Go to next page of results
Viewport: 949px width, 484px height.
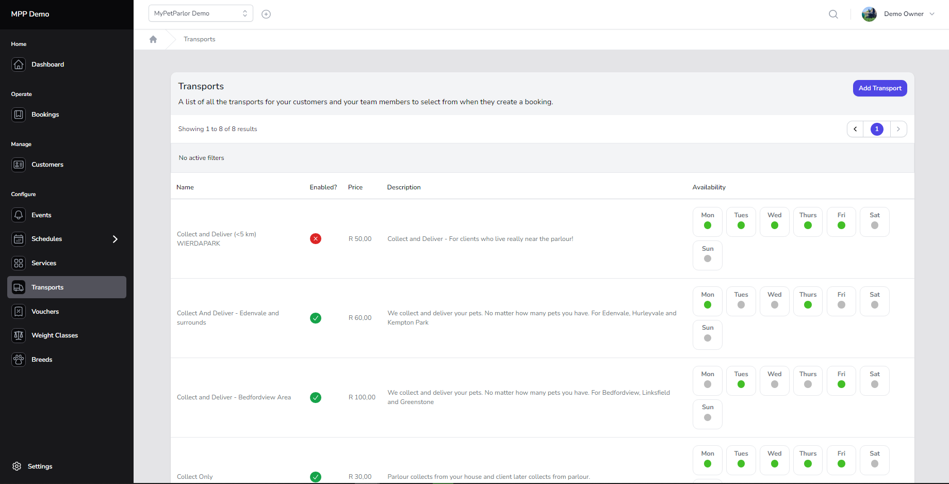coord(898,129)
